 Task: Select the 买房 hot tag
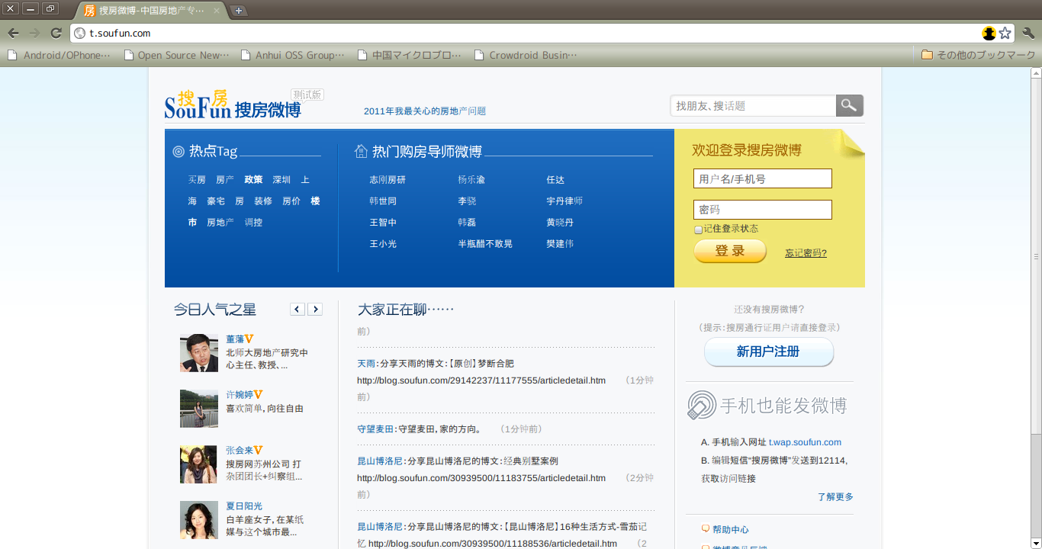[197, 180]
